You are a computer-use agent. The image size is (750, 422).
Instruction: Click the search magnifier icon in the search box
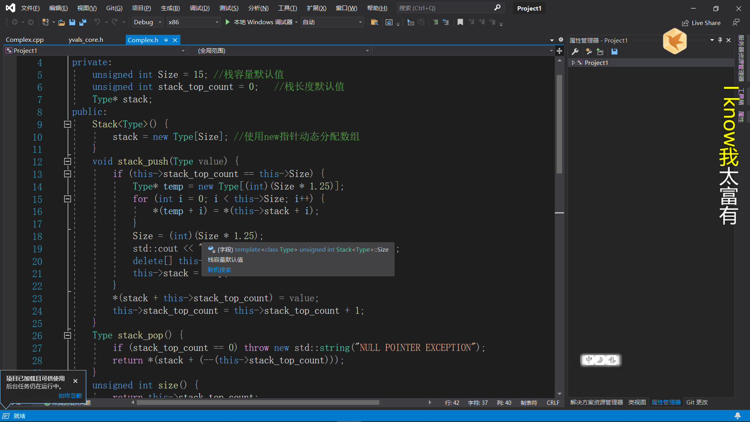pyautogui.click(x=497, y=8)
